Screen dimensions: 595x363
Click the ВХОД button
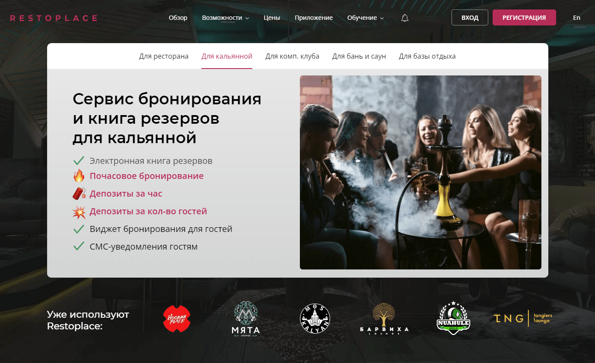click(x=470, y=18)
